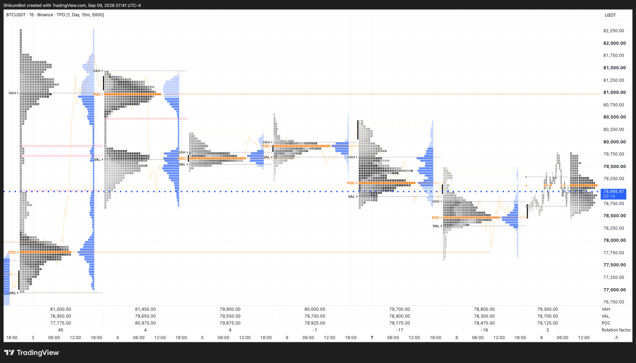Select table cell 79,125.00
636x363 pixels.
548,323
